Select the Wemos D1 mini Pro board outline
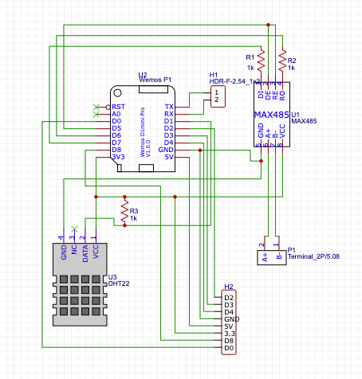Viewport: 362px width, 379px height. pyautogui.click(x=143, y=129)
